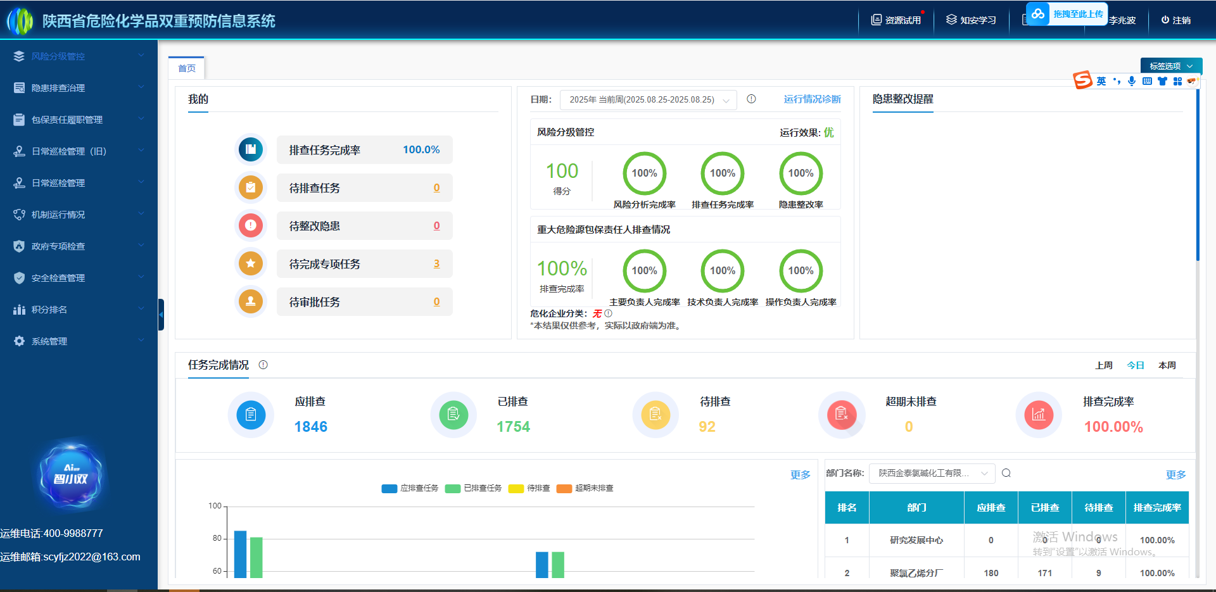1216x592 pixels.
Task: Toggle 已排查任务 green legend series
Action: (x=473, y=488)
